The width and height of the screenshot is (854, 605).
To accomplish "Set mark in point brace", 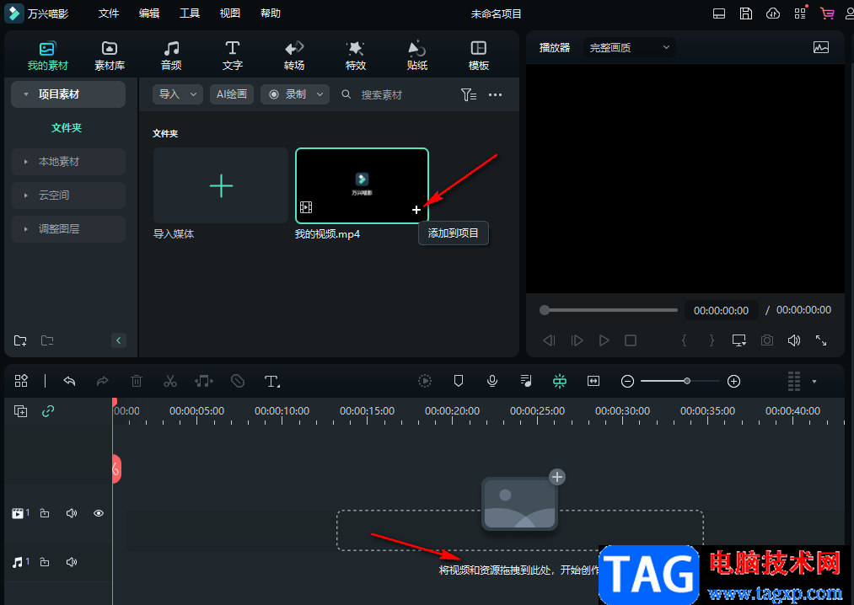I will (684, 340).
